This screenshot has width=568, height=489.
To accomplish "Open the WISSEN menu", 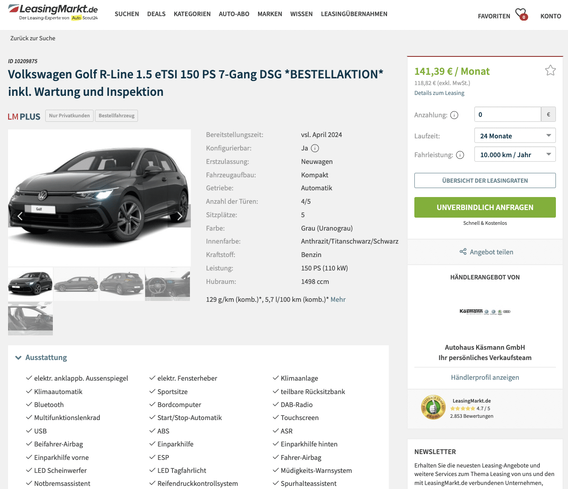I will pyautogui.click(x=301, y=14).
